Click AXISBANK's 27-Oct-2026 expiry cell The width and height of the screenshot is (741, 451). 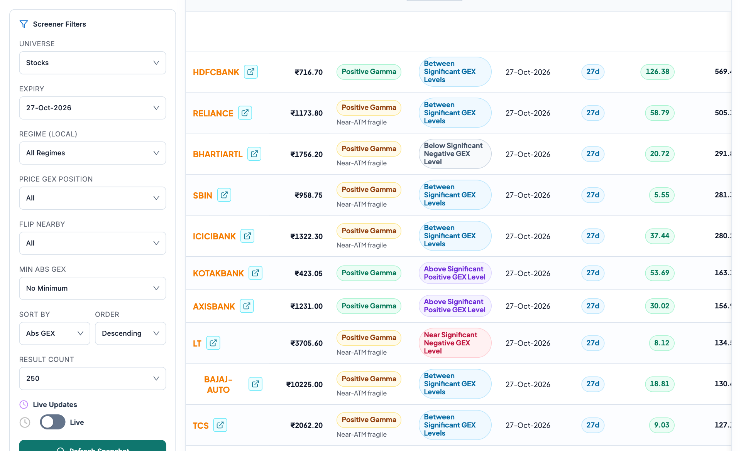click(528, 306)
